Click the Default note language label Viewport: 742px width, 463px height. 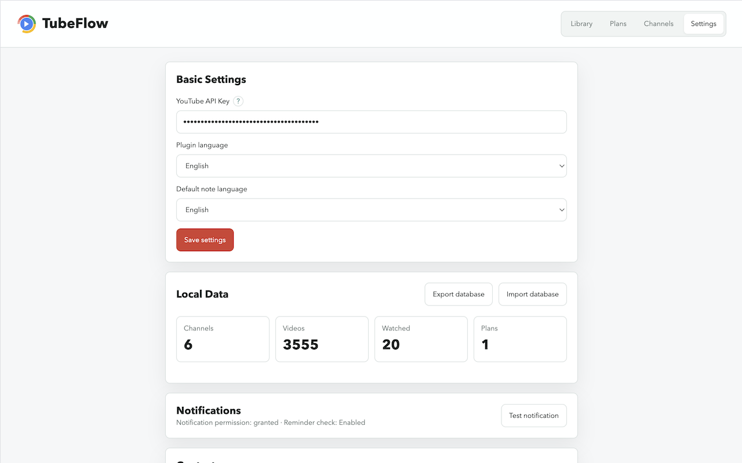coord(212,189)
